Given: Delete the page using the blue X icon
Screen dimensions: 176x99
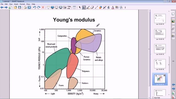Looking at the screenshot, I should (29, 7).
